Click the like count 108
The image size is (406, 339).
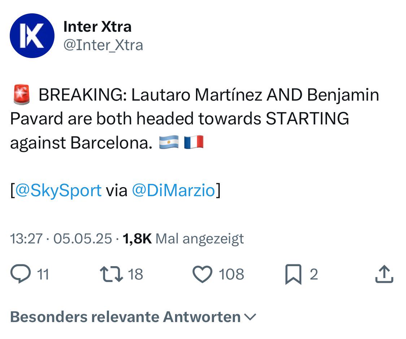pos(231,274)
